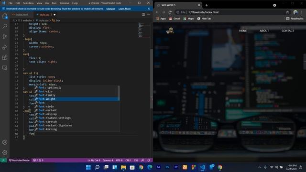306x172 pixels.
Task: Open File Explorer from taskbar
Action: 123,167
